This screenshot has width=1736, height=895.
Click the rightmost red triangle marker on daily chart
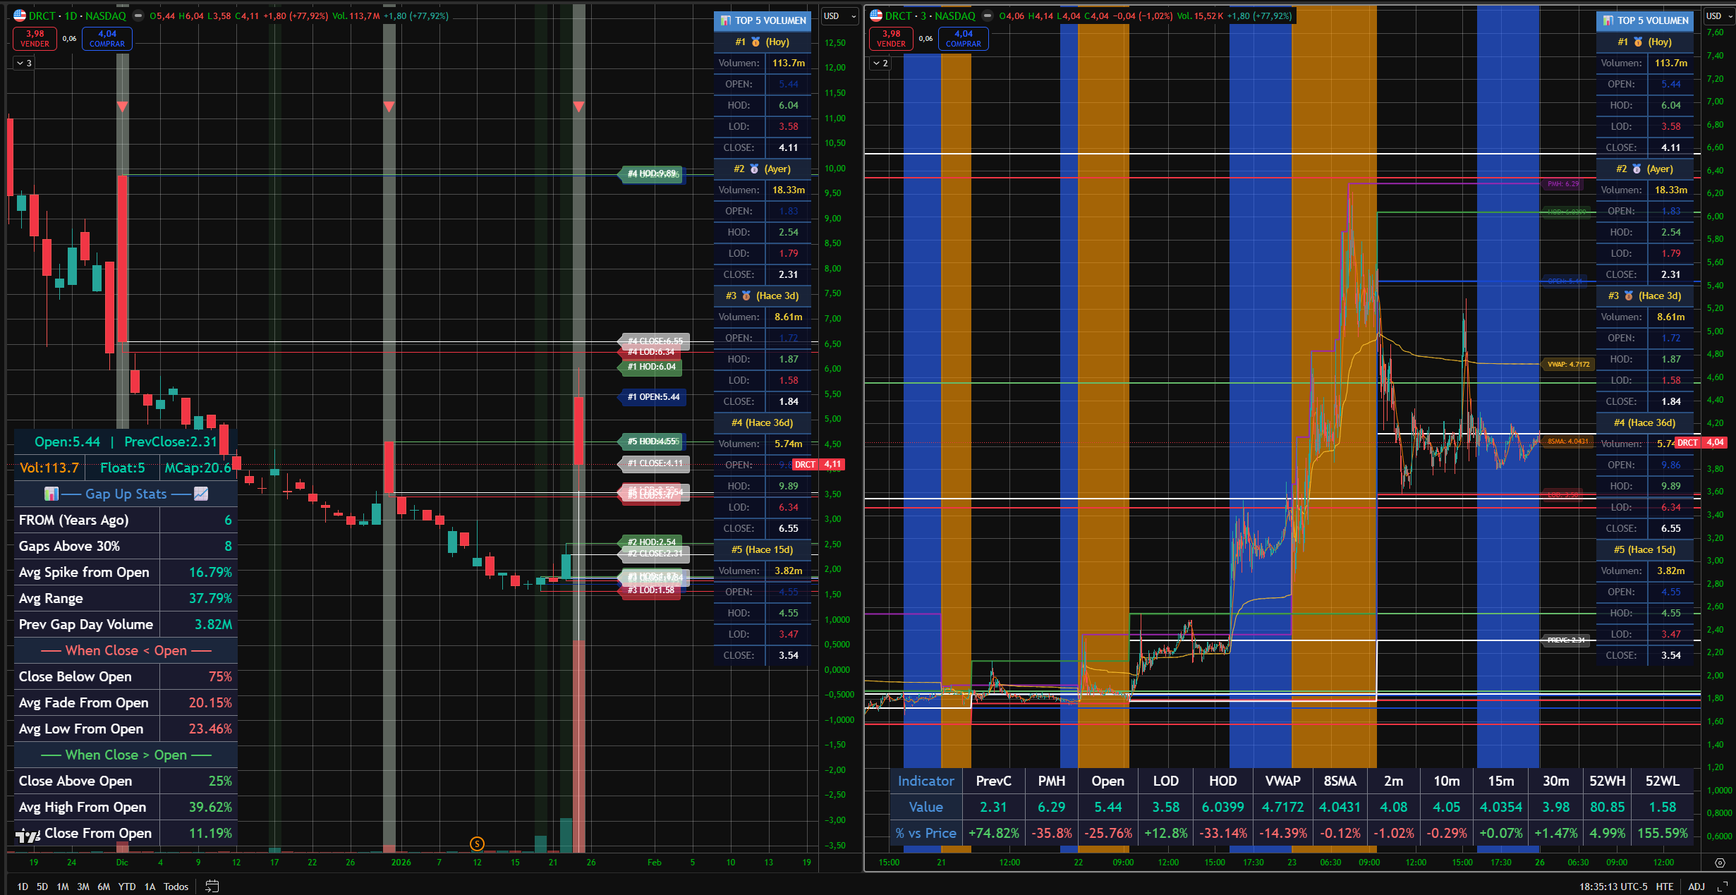tap(578, 106)
